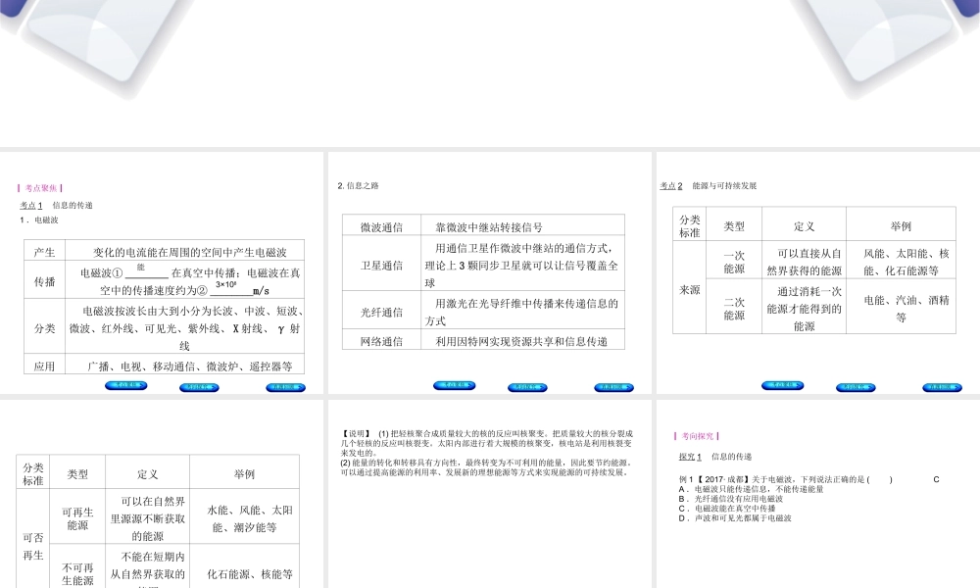The height and width of the screenshot is (588, 980).
Task: Select the pink 考点聚焦 heading
Action: [x=40, y=188]
